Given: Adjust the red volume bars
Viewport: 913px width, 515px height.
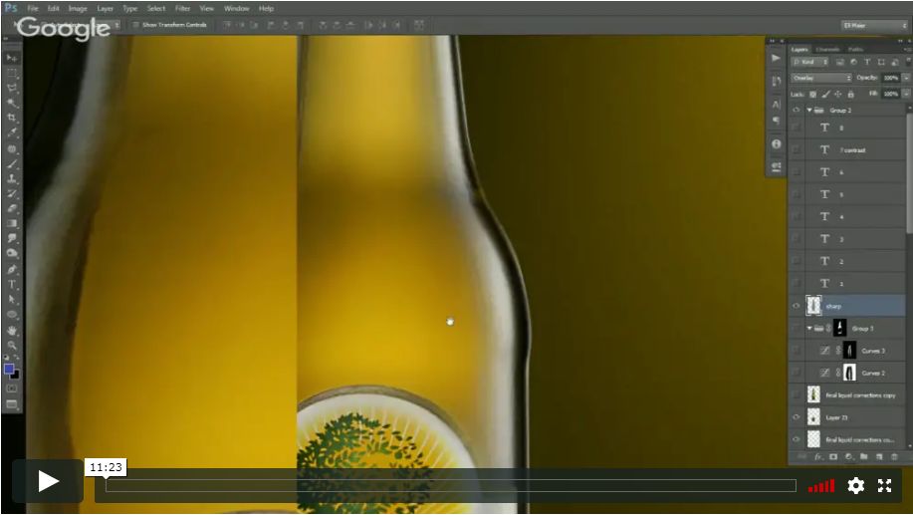Looking at the screenshot, I should pyautogui.click(x=821, y=486).
